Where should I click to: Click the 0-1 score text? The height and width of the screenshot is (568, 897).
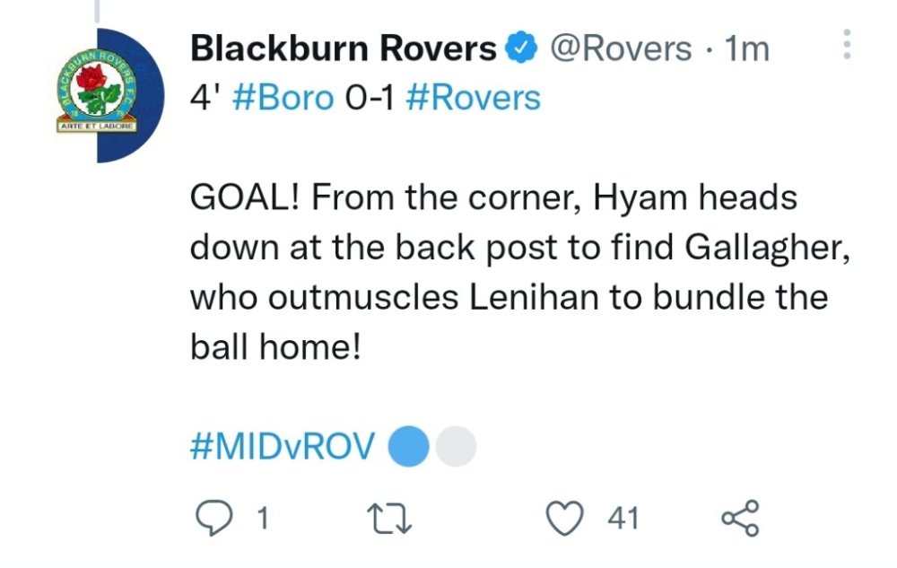tap(370, 97)
